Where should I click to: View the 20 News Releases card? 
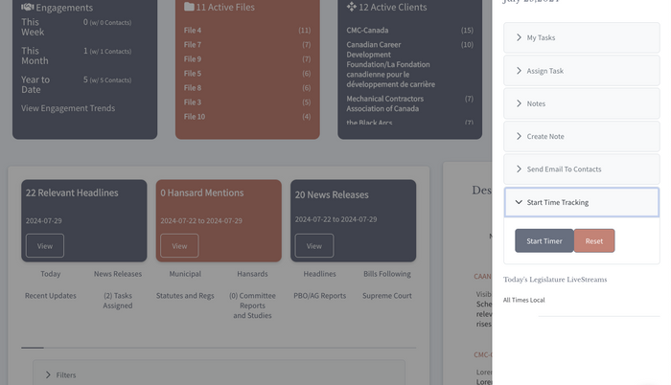313,245
